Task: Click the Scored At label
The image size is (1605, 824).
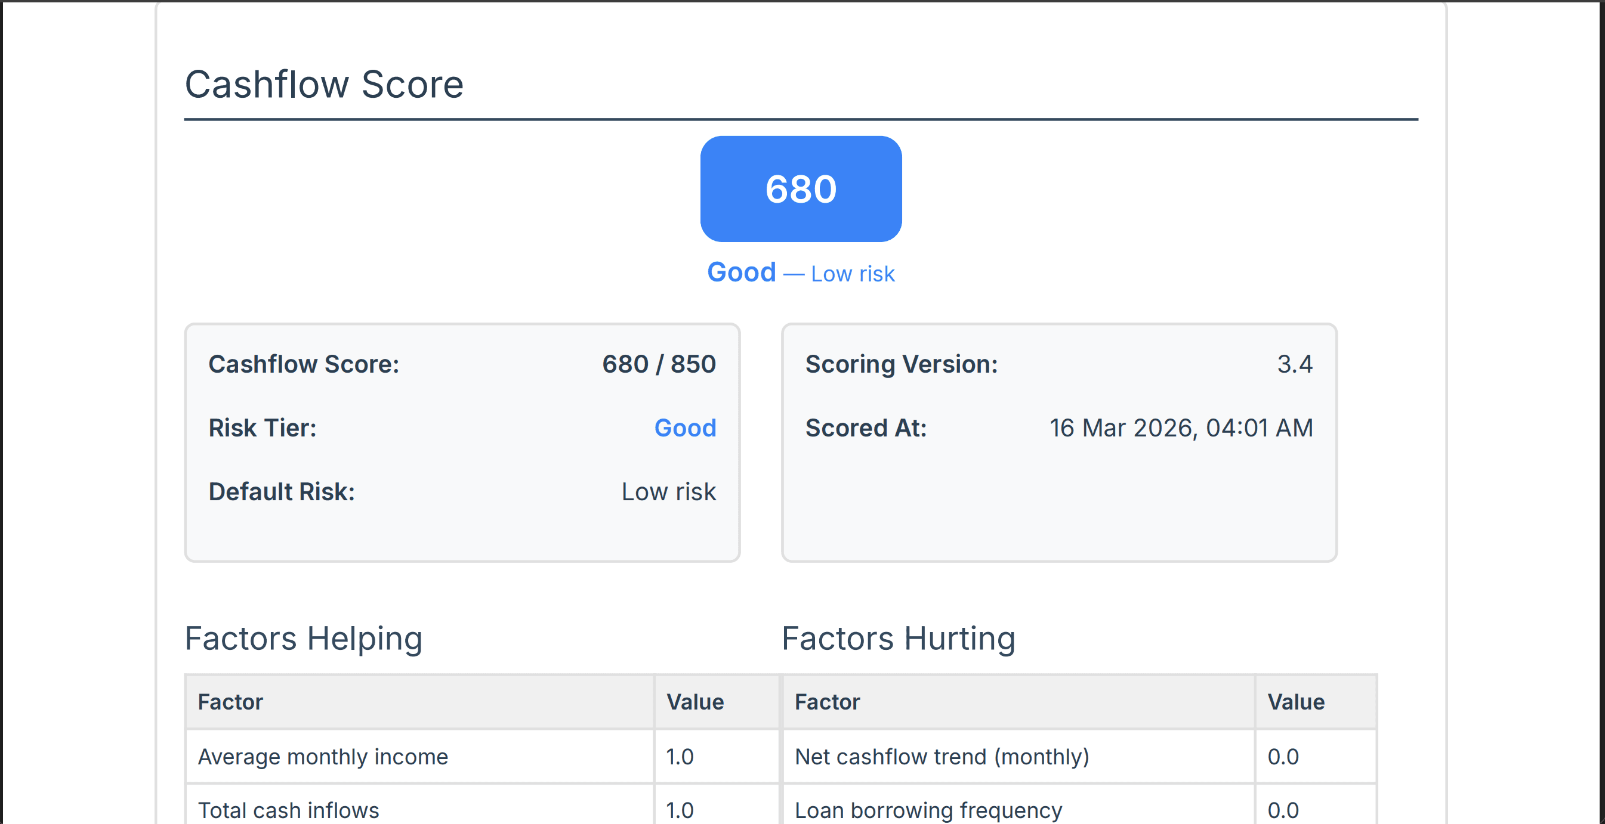Action: pos(866,428)
